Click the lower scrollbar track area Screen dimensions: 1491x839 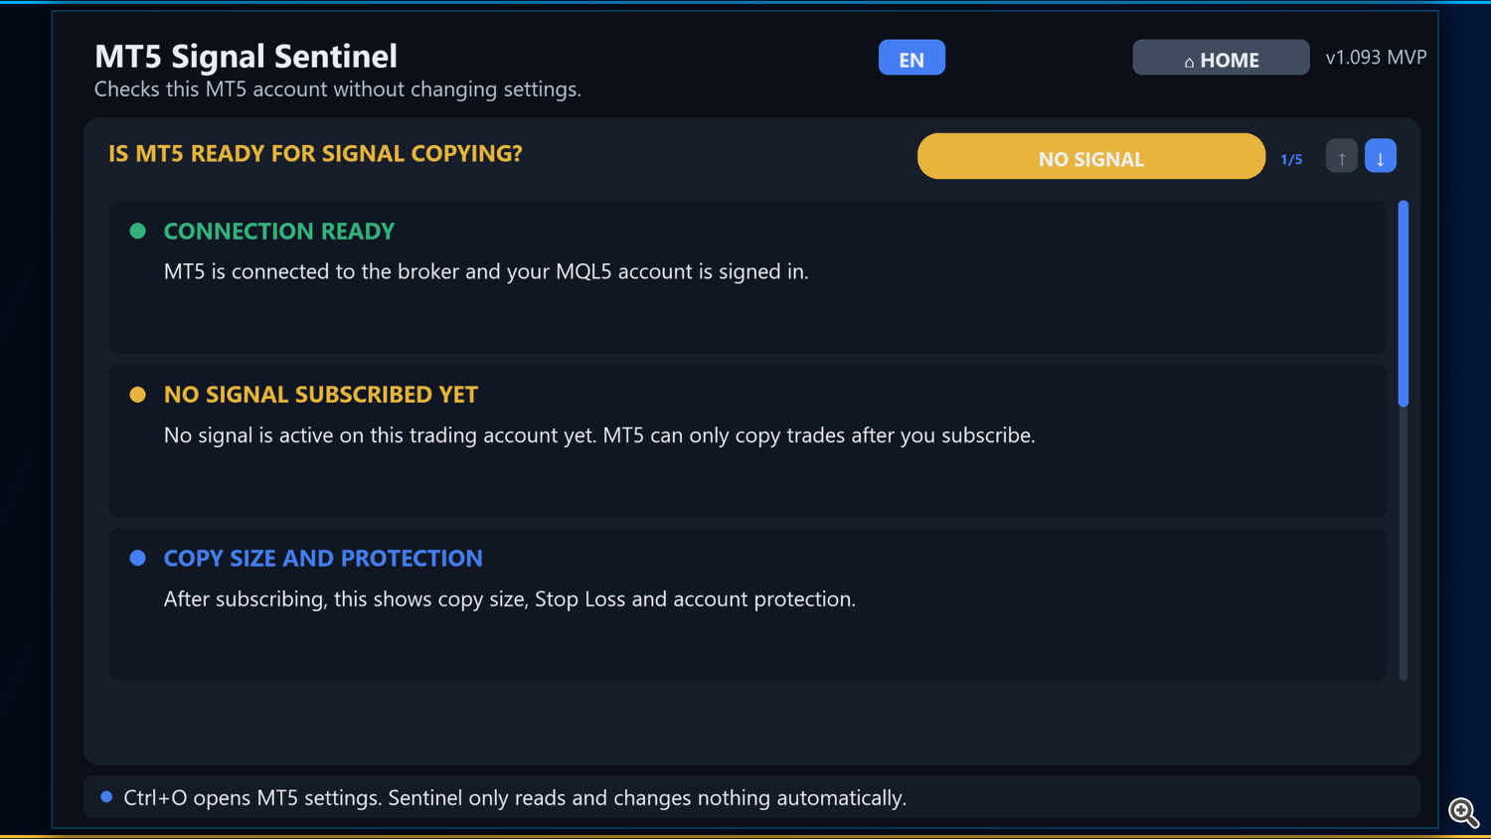tap(1404, 544)
